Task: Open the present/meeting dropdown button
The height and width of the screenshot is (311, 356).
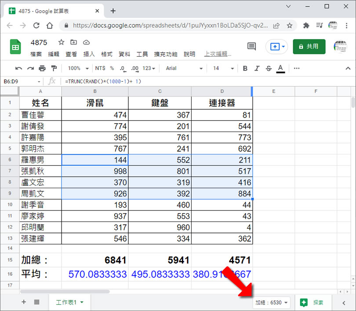Action: tap(277, 46)
